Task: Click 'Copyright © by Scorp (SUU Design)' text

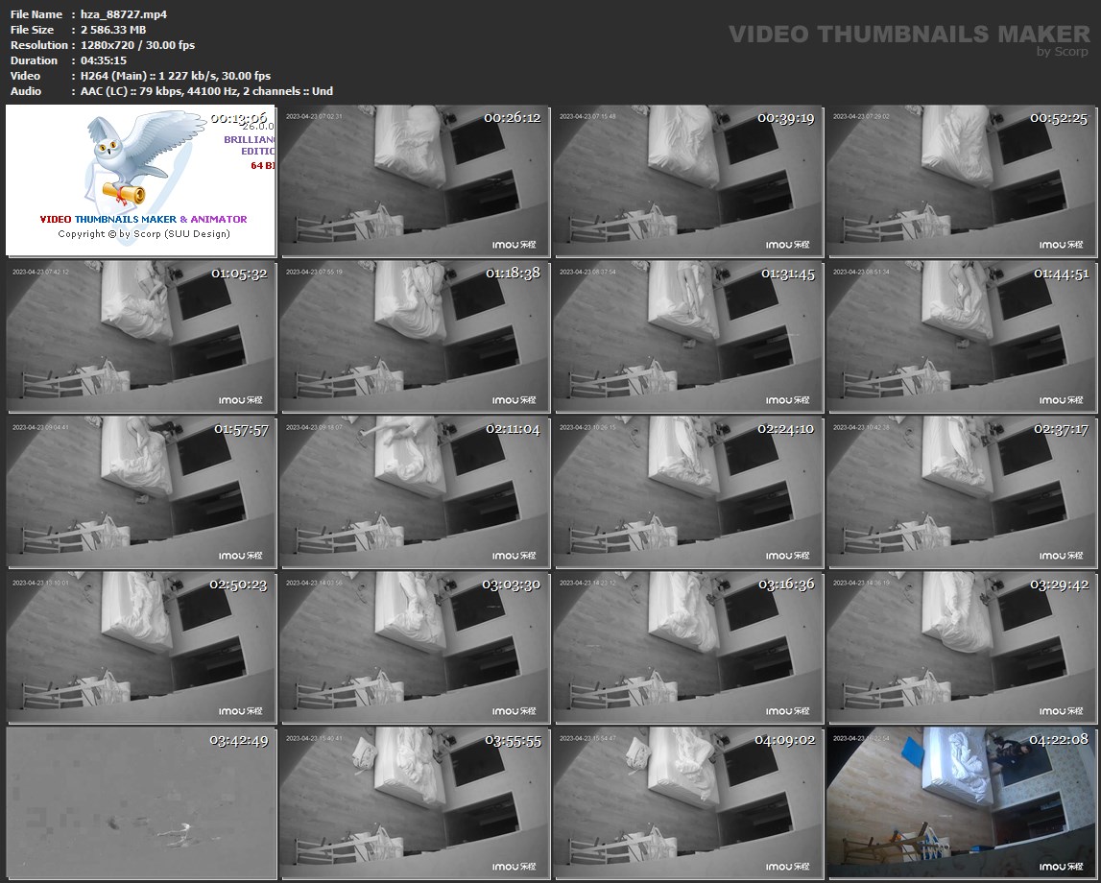Action: click(x=144, y=234)
